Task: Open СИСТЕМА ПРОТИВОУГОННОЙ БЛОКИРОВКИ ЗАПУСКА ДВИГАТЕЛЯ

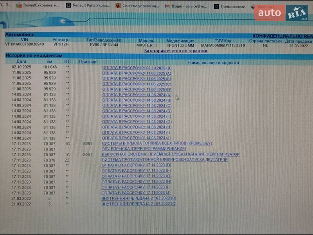Action: [x=165, y=160]
